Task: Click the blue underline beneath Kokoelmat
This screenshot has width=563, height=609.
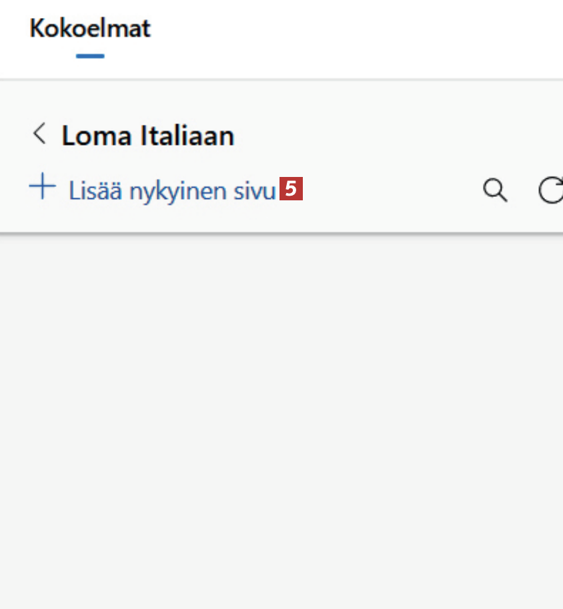Action: pos(90,56)
